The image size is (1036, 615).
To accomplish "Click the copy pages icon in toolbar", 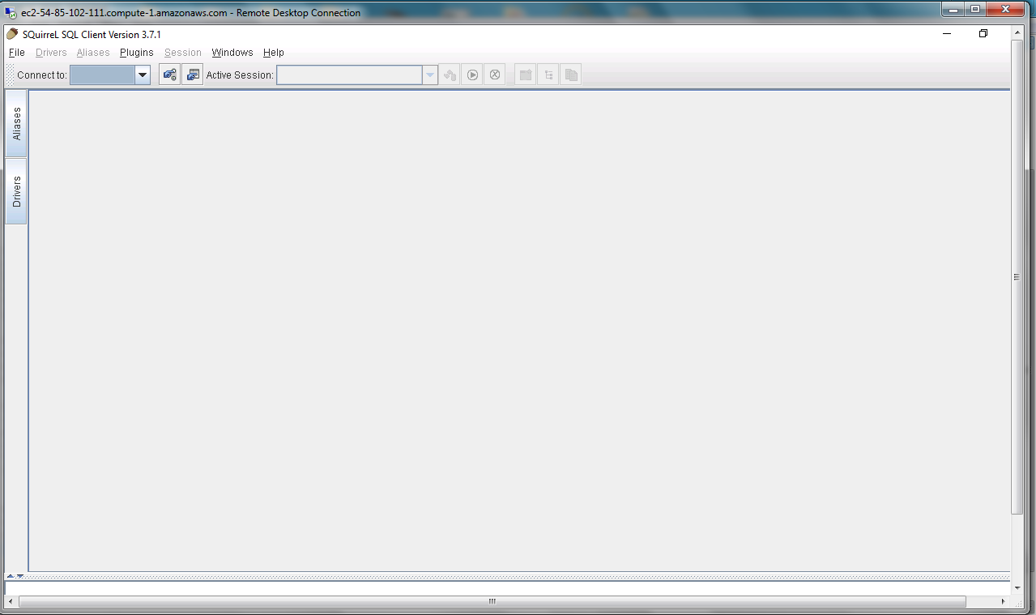I will coord(571,75).
